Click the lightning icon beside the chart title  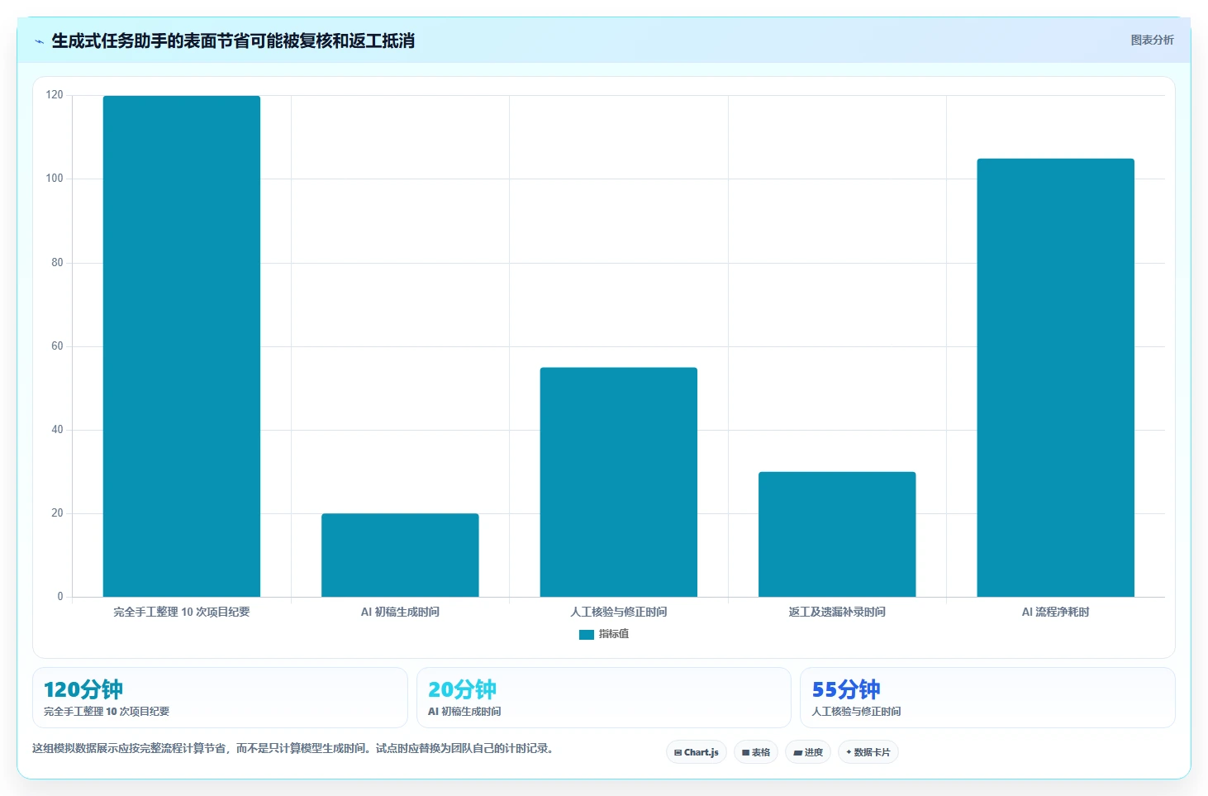(x=39, y=41)
